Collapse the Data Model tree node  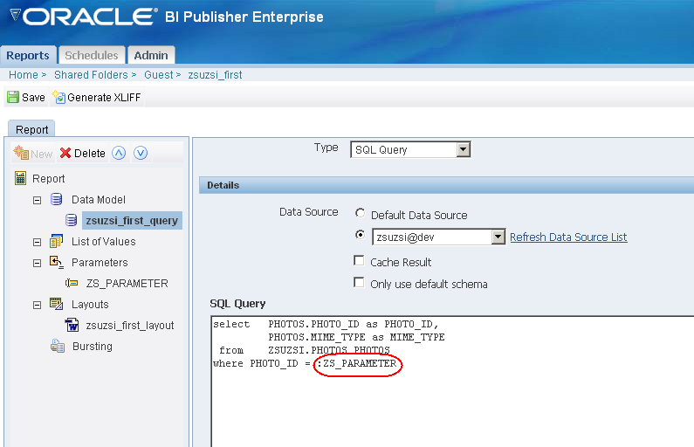38,201
